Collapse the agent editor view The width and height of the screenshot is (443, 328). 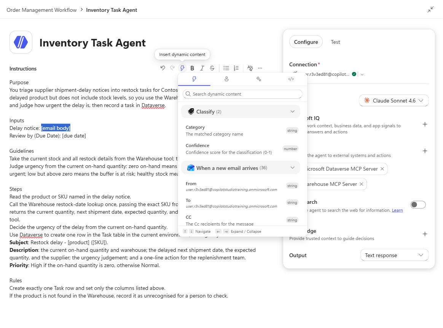point(430,10)
